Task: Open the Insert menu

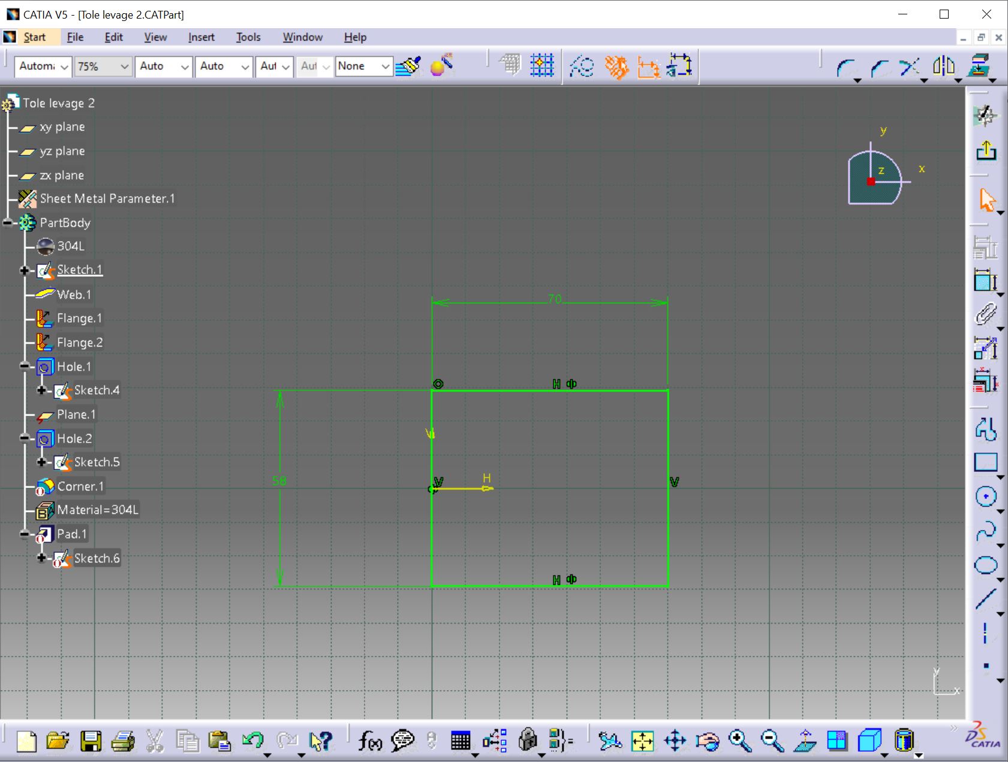Action: (x=201, y=37)
